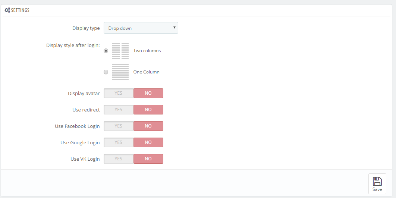This screenshot has height=198, width=396.
Task: Select the One Column radio button
Action: point(106,72)
